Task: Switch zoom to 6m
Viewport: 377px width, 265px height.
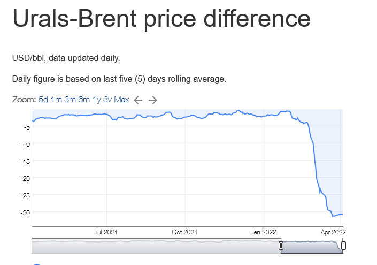Action: click(x=84, y=100)
